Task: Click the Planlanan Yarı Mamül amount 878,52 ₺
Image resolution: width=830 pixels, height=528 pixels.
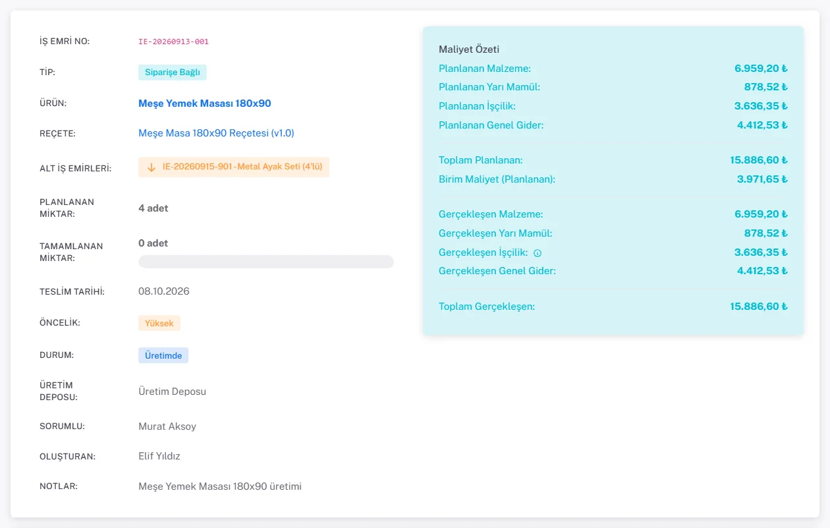Action: click(x=766, y=87)
